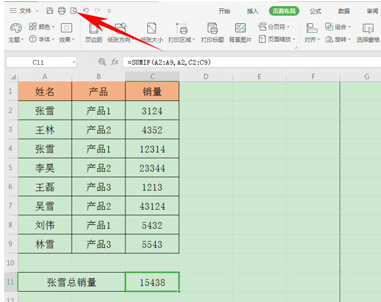The width and height of the screenshot is (381, 302).
Task: Click the Print icon in quick toolbar
Action: pos(61,11)
